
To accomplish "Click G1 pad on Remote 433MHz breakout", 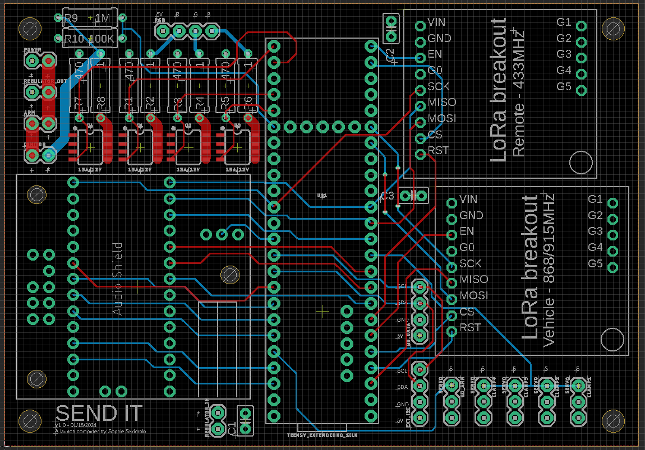I will coord(581,26).
